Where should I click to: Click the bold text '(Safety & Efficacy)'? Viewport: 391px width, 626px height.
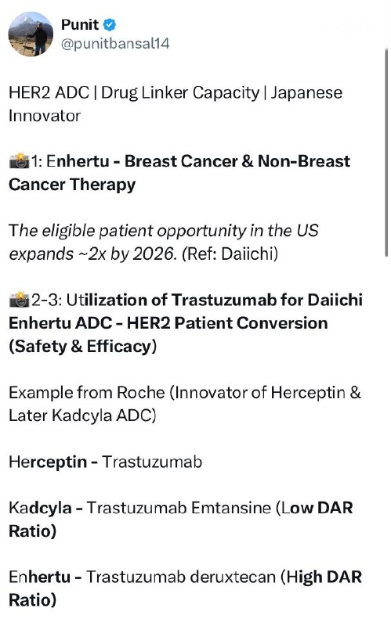pyautogui.click(x=83, y=346)
